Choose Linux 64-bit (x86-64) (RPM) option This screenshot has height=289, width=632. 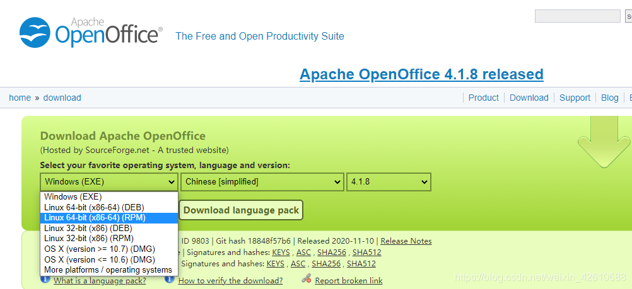click(x=109, y=218)
